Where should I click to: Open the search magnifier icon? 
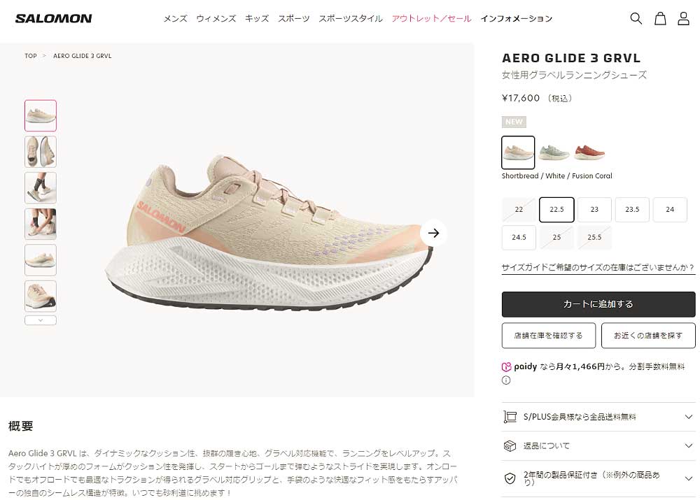click(636, 18)
